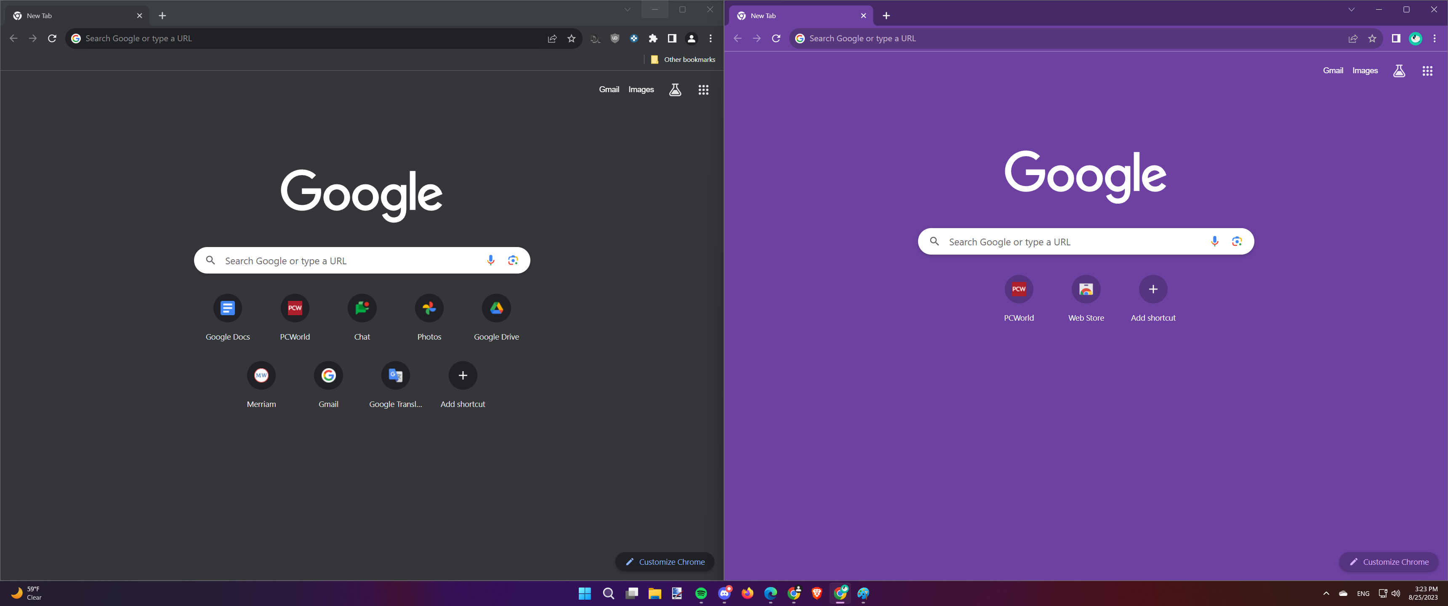This screenshot has width=1448, height=606.
Task: Bookmark this tab in purple window
Action: pyautogui.click(x=1372, y=38)
